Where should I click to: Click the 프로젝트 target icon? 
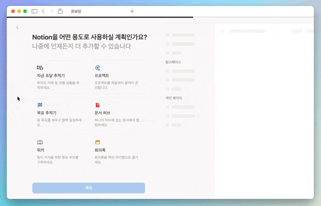click(x=98, y=68)
